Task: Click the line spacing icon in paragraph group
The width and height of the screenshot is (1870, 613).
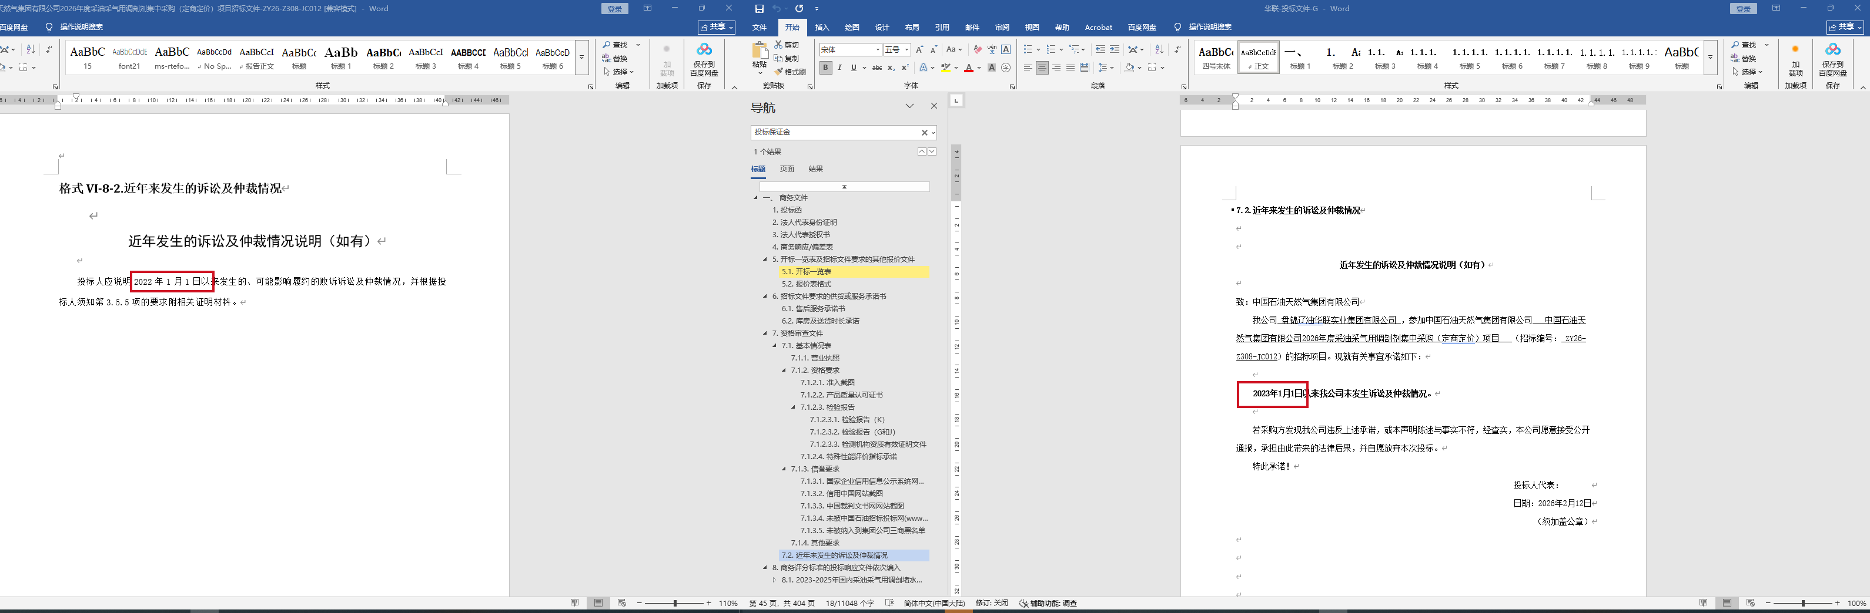Action: point(1103,68)
